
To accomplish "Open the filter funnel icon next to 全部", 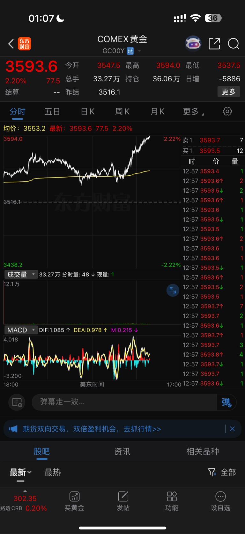I will [212, 472].
